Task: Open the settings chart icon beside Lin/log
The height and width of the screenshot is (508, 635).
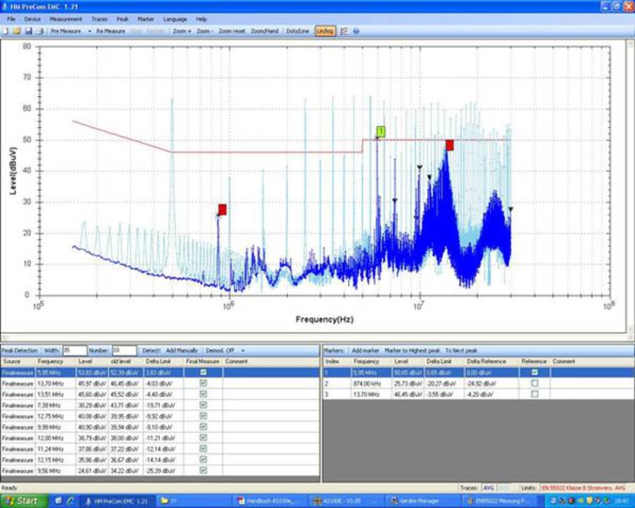Action: click(344, 31)
